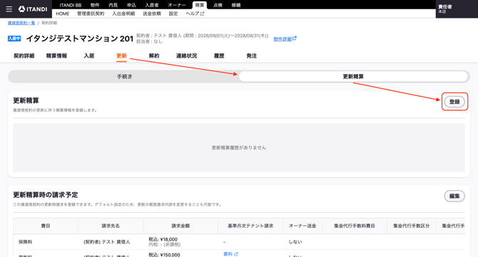
Task: Select the 物件 top menu
Action: point(95,5)
